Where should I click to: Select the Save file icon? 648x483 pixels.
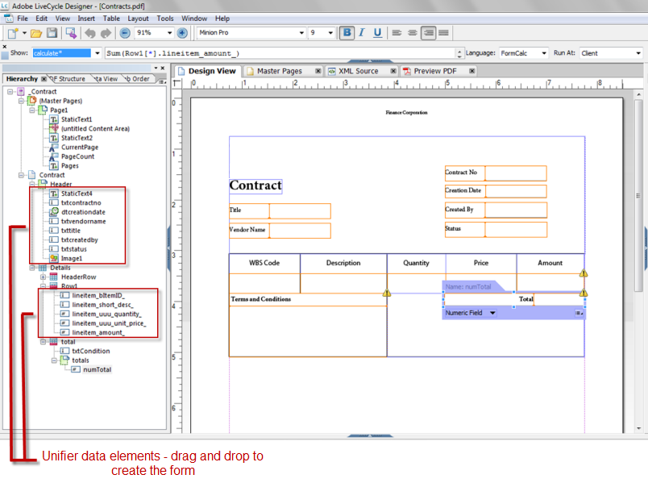pos(52,32)
